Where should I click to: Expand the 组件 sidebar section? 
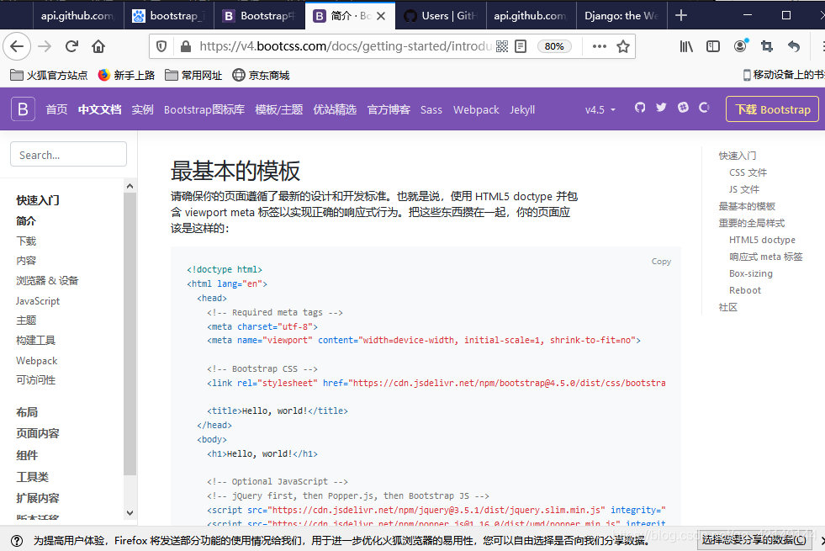[x=27, y=455]
